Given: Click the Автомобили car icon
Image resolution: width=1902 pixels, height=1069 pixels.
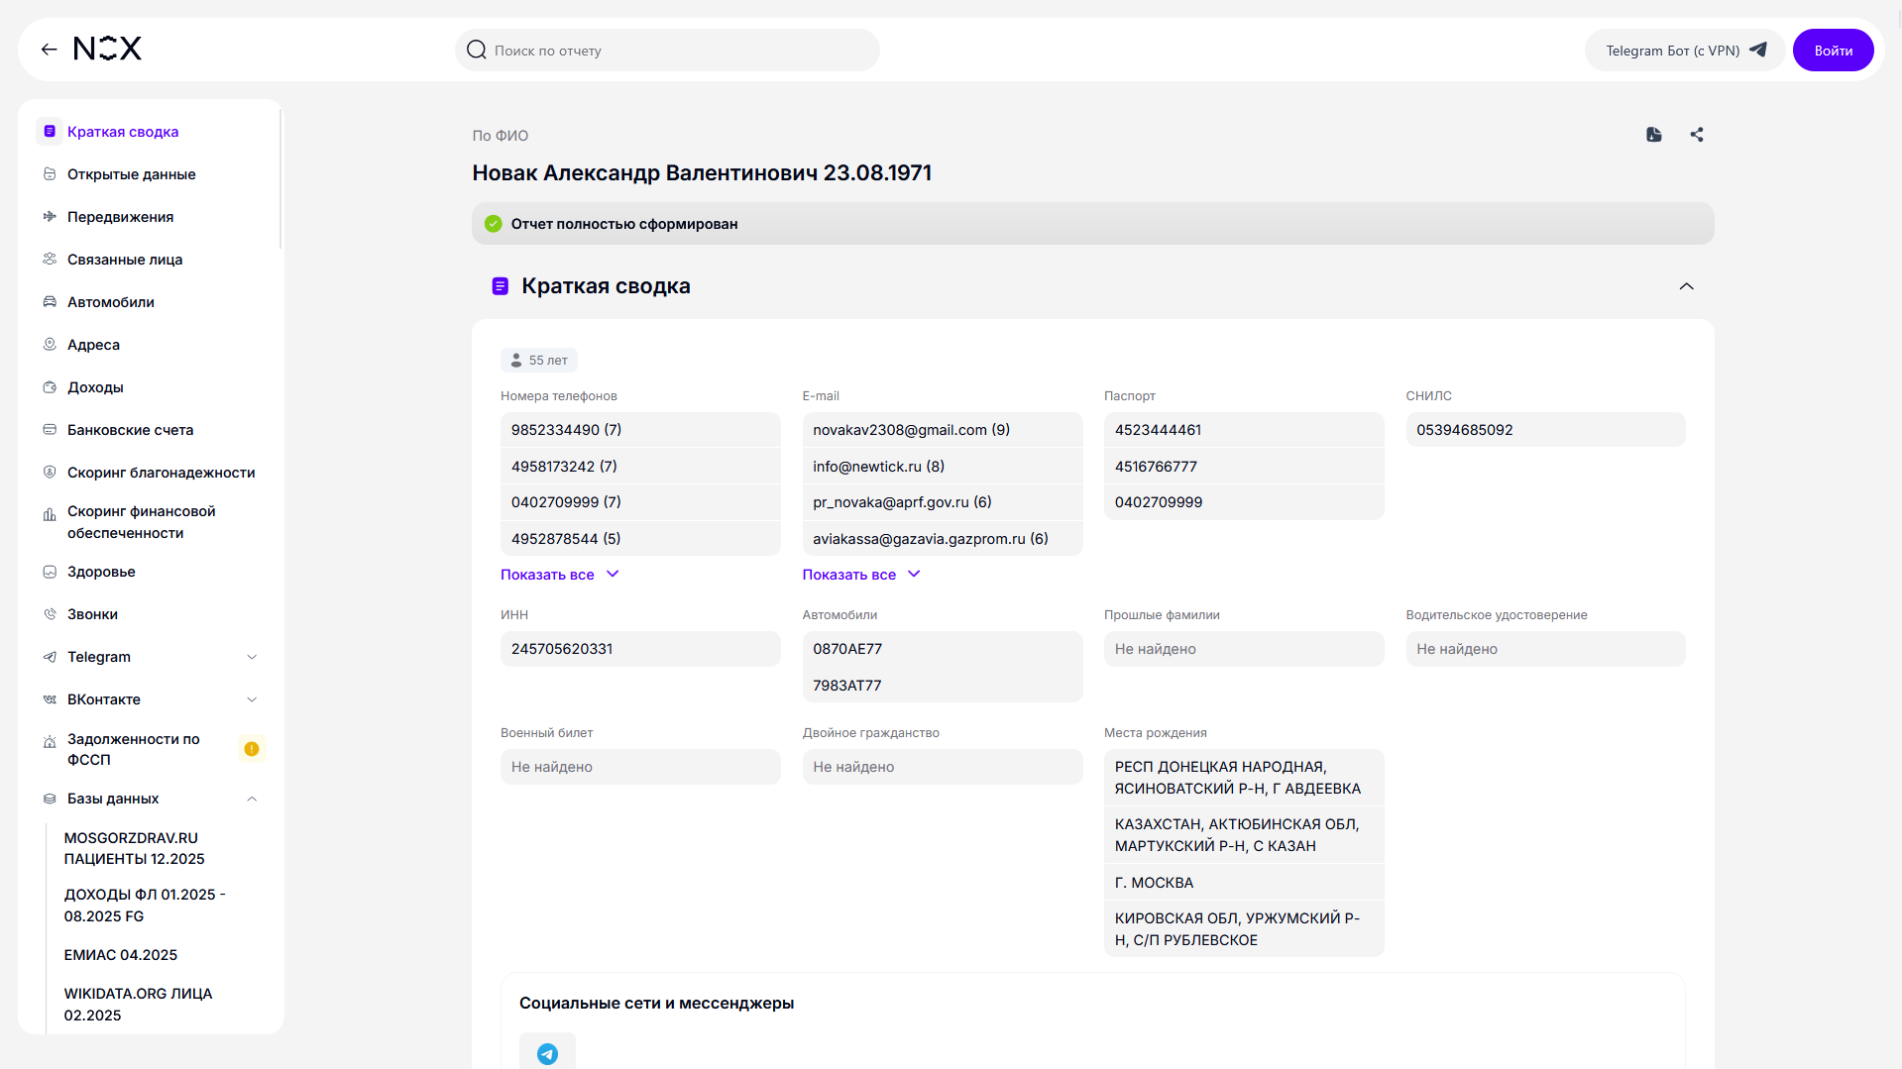Looking at the screenshot, I should [x=50, y=301].
